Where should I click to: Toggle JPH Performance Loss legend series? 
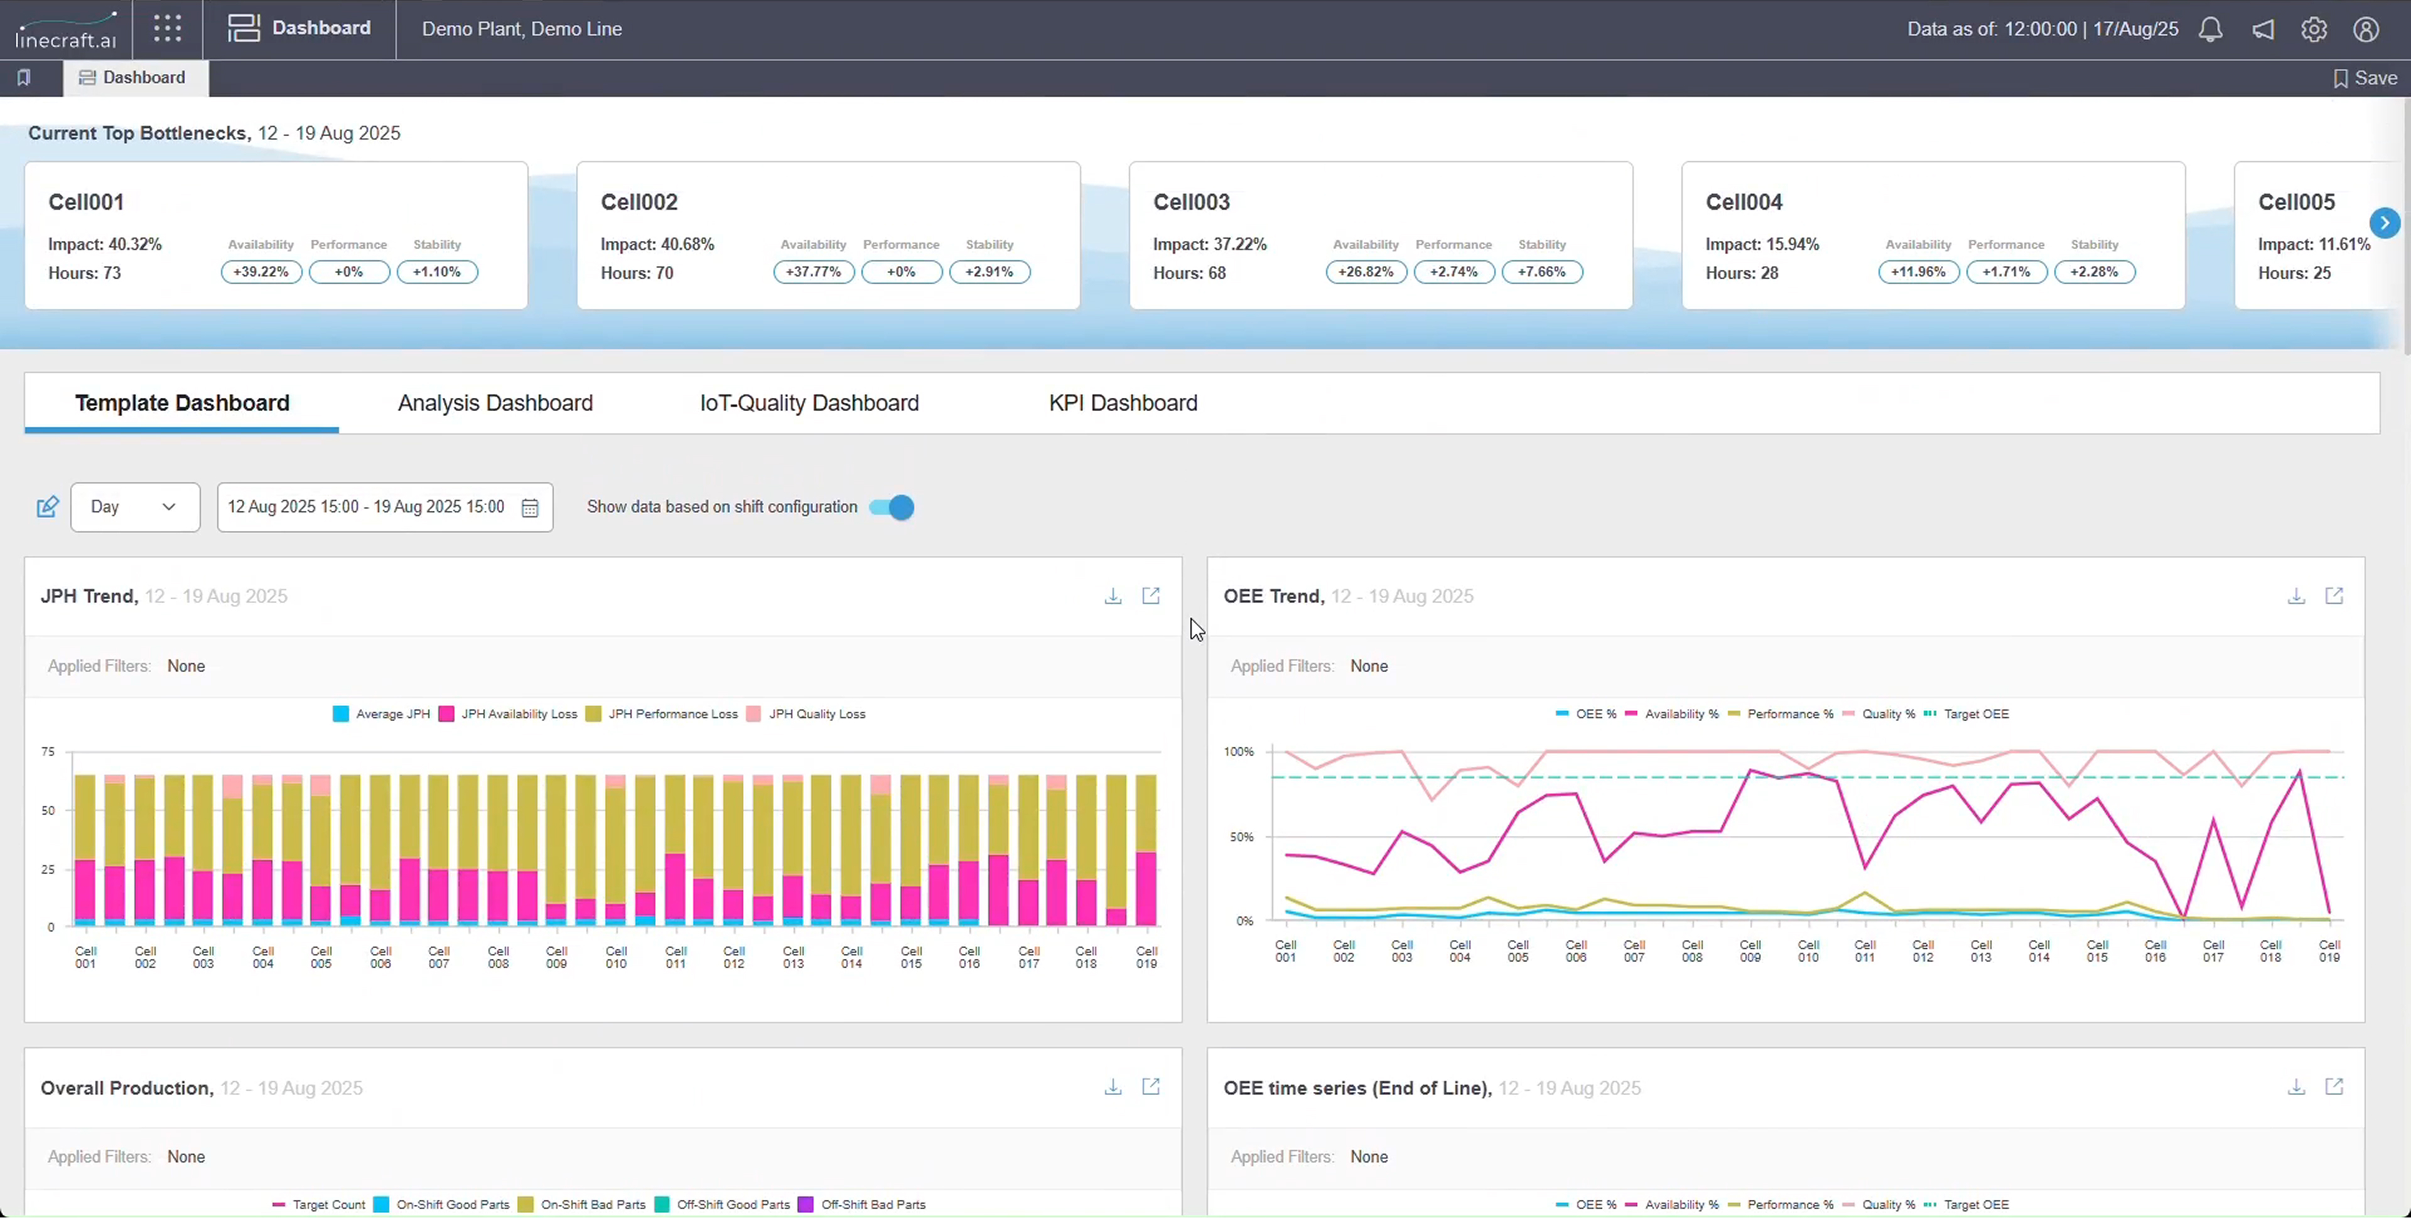pos(662,713)
